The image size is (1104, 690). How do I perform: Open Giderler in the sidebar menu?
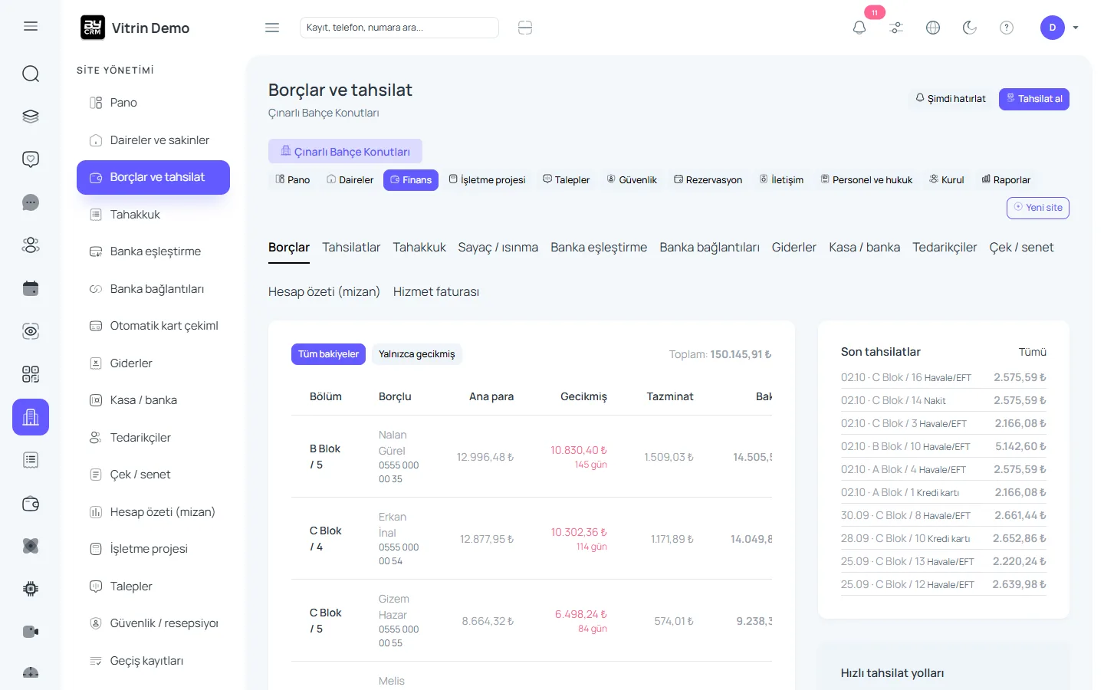pos(153,363)
